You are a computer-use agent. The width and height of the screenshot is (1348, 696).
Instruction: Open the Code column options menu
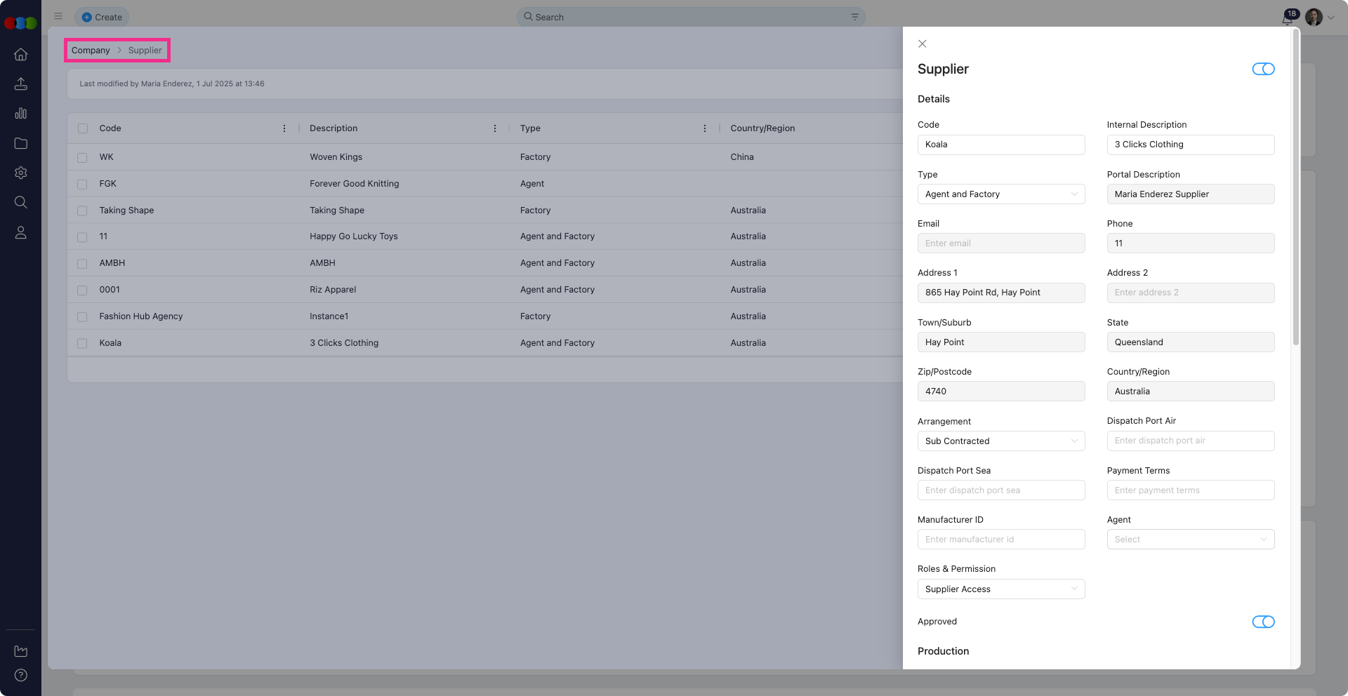coord(284,128)
